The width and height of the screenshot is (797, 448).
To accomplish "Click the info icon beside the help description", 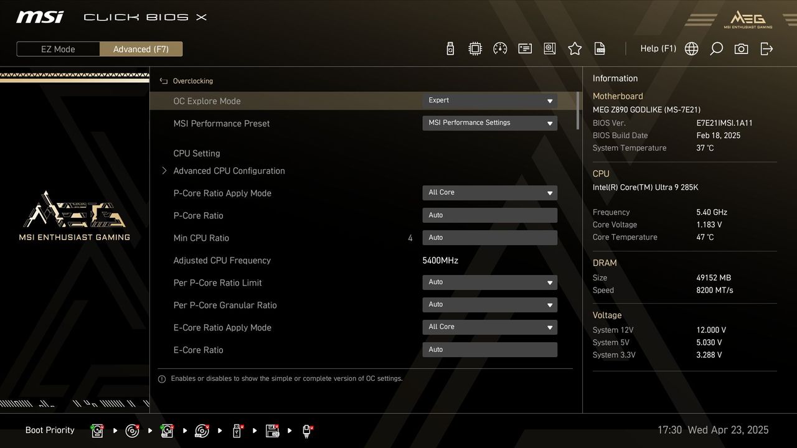I will (x=162, y=379).
